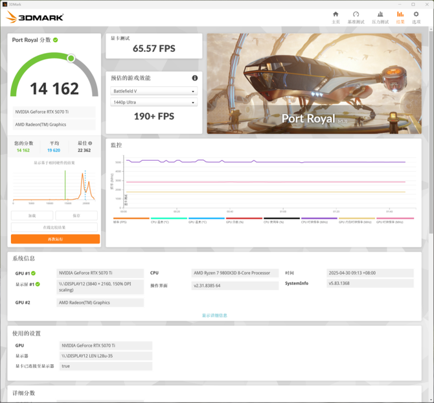Image resolution: width=434 pixels, height=403 pixels.
Task: Click the time value 2025-04-30 09:13
Action: pos(370,273)
